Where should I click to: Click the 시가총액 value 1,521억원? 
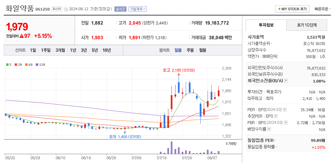[316, 37]
